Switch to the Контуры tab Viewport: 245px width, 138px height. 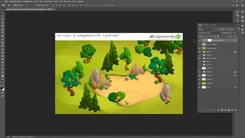pyautogui.click(x=214, y=25)
